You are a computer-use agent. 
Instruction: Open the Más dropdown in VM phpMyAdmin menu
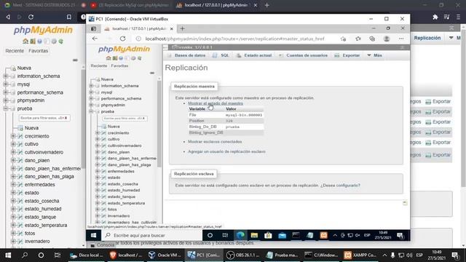pyautogui.click(x=375, y=55)
